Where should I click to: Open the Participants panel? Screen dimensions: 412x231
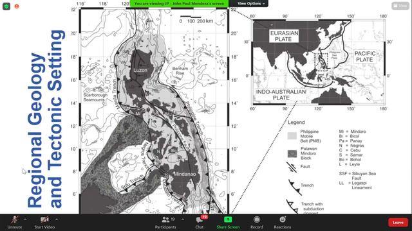tap(165, 223)
